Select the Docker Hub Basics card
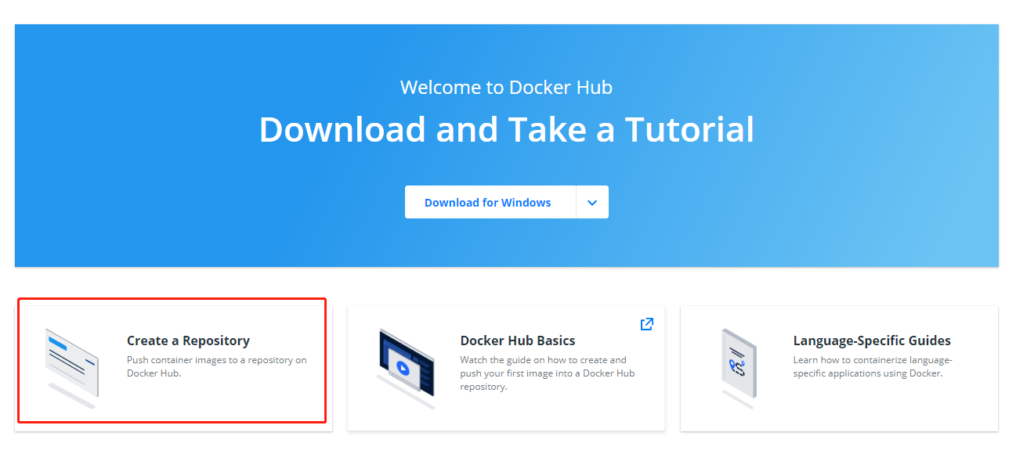This screenshot has width=1027, height=454. pos(506,366)
